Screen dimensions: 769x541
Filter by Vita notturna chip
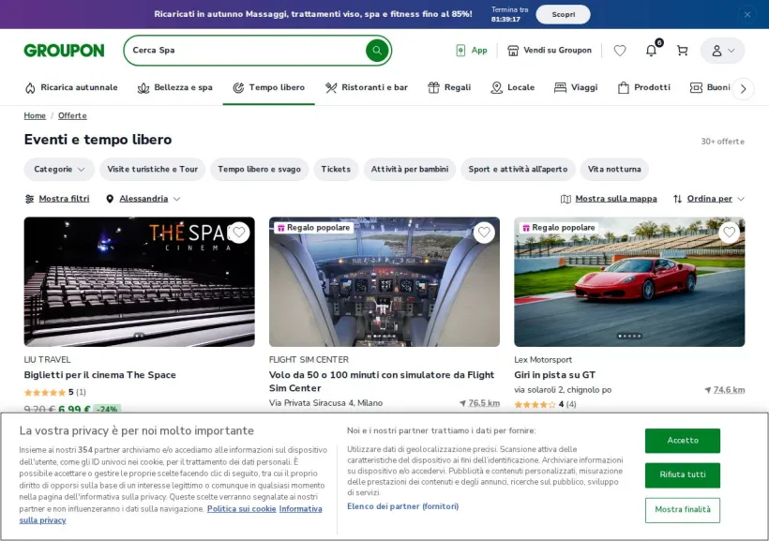[x=614, y=169]
